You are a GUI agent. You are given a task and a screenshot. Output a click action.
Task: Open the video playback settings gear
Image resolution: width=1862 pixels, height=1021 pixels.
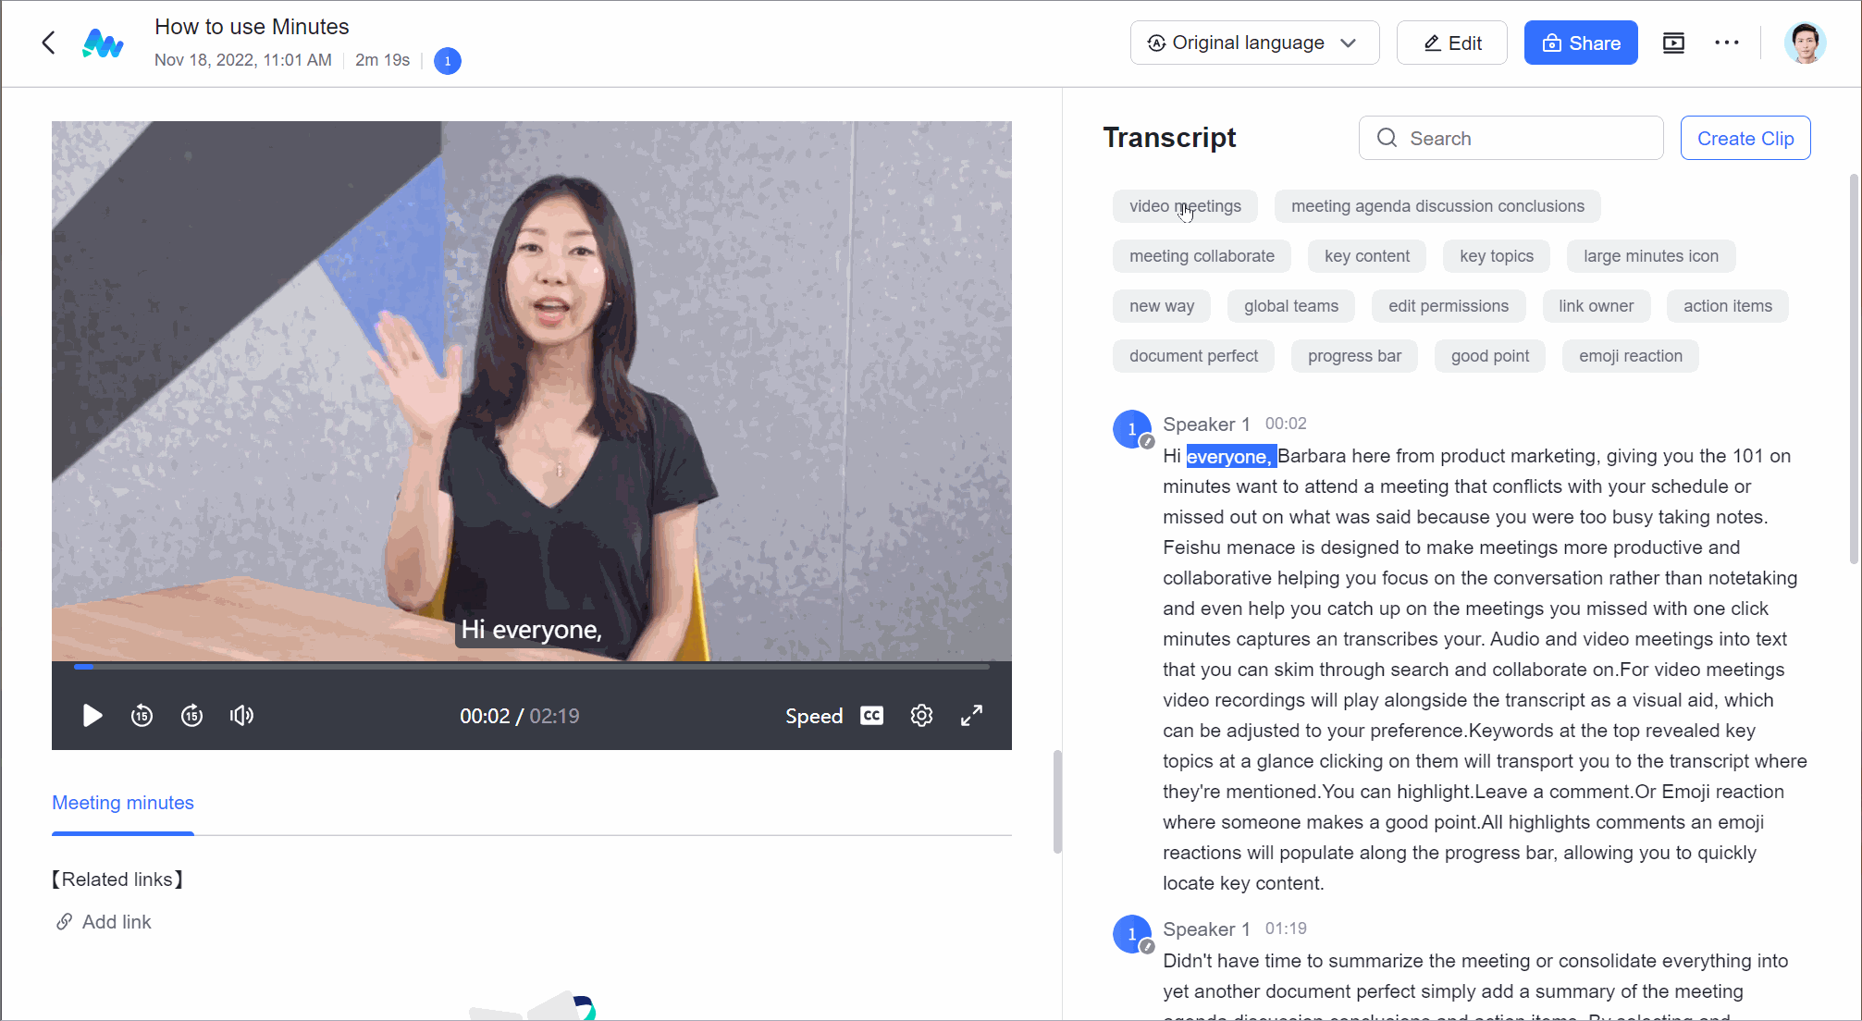tap(921, 715)
